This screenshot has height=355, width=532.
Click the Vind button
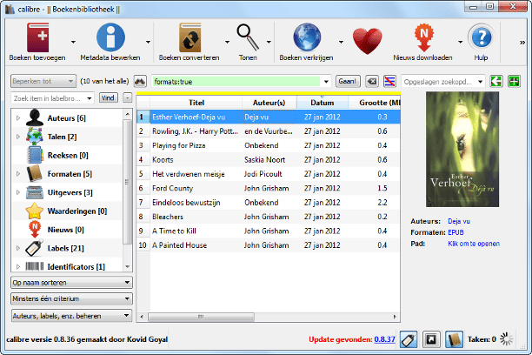point(109,97)
